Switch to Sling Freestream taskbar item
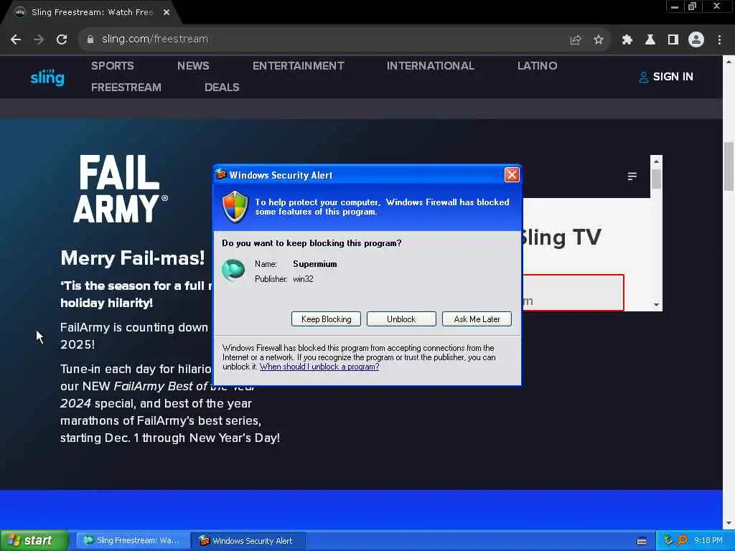735x551 pixels. click(x=132, y=541)
